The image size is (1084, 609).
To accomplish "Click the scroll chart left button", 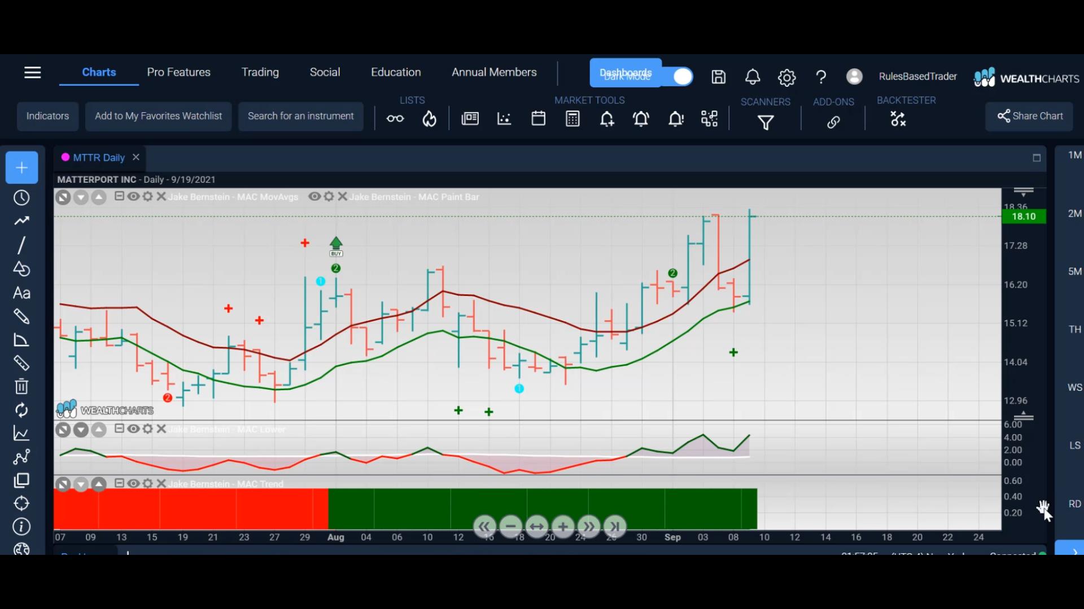I will [x=484, y=527].
